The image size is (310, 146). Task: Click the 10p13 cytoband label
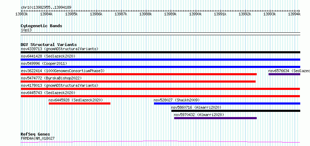click(26, 30)
